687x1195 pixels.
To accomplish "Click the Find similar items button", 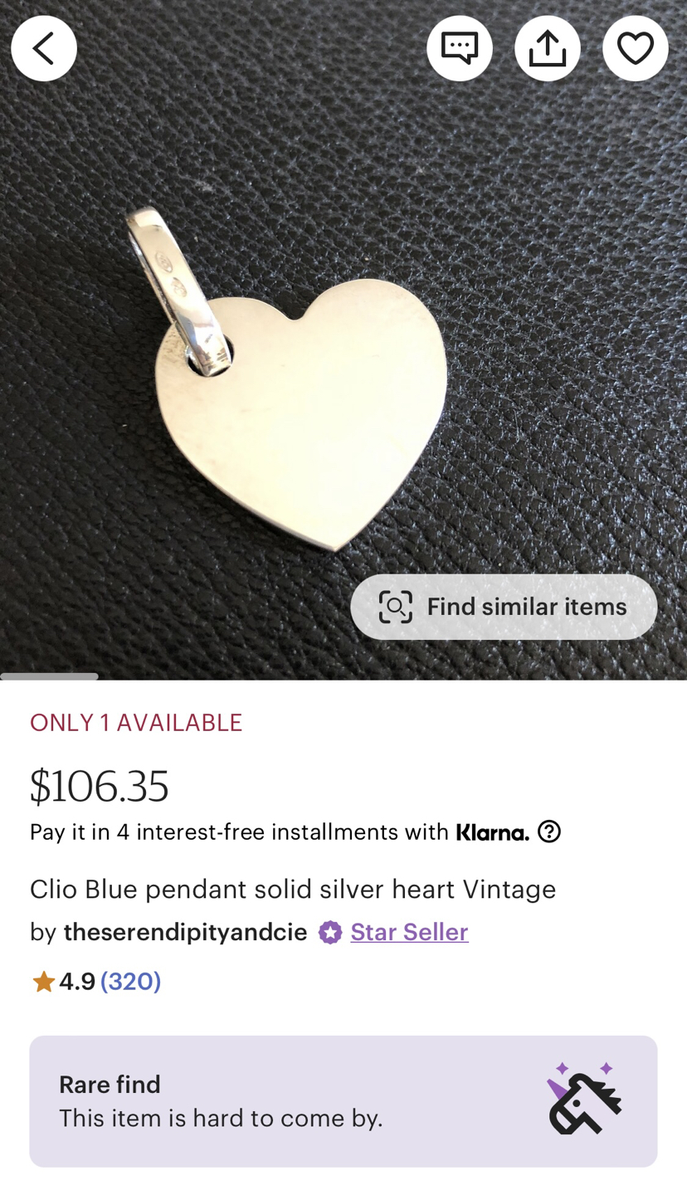I will click(503, 607).
